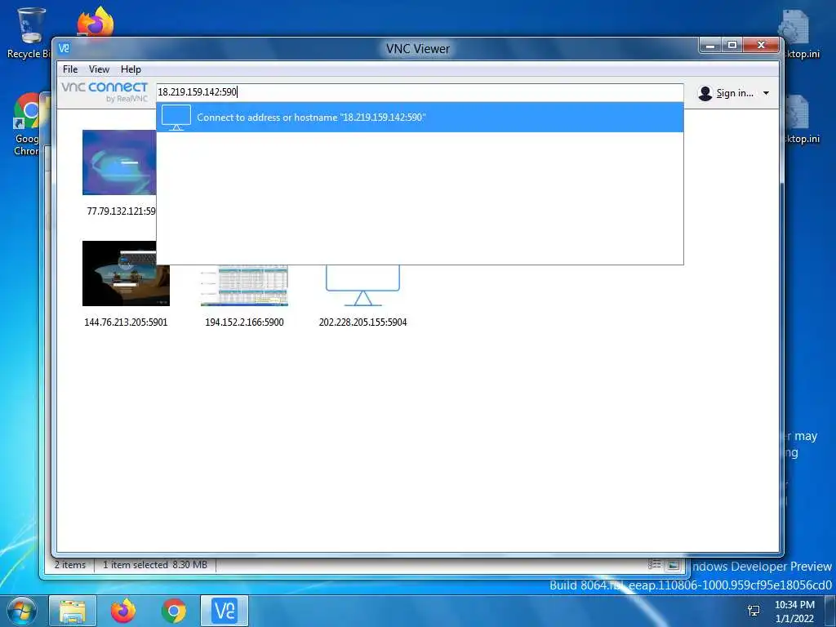Image resolution: width=836 pixels, height=627 pixels.
Task: Close the VNC Viewer window
Action: pyautogui.click(x=761, y=46)
